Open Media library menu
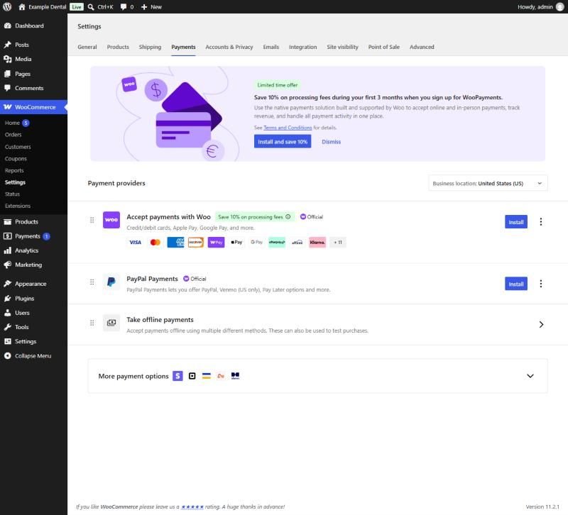568x515 pixels. [x=33, y=59]
